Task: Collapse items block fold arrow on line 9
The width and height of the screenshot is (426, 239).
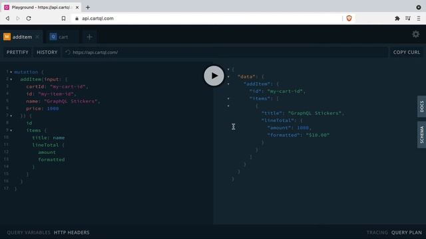Action: 11,130
